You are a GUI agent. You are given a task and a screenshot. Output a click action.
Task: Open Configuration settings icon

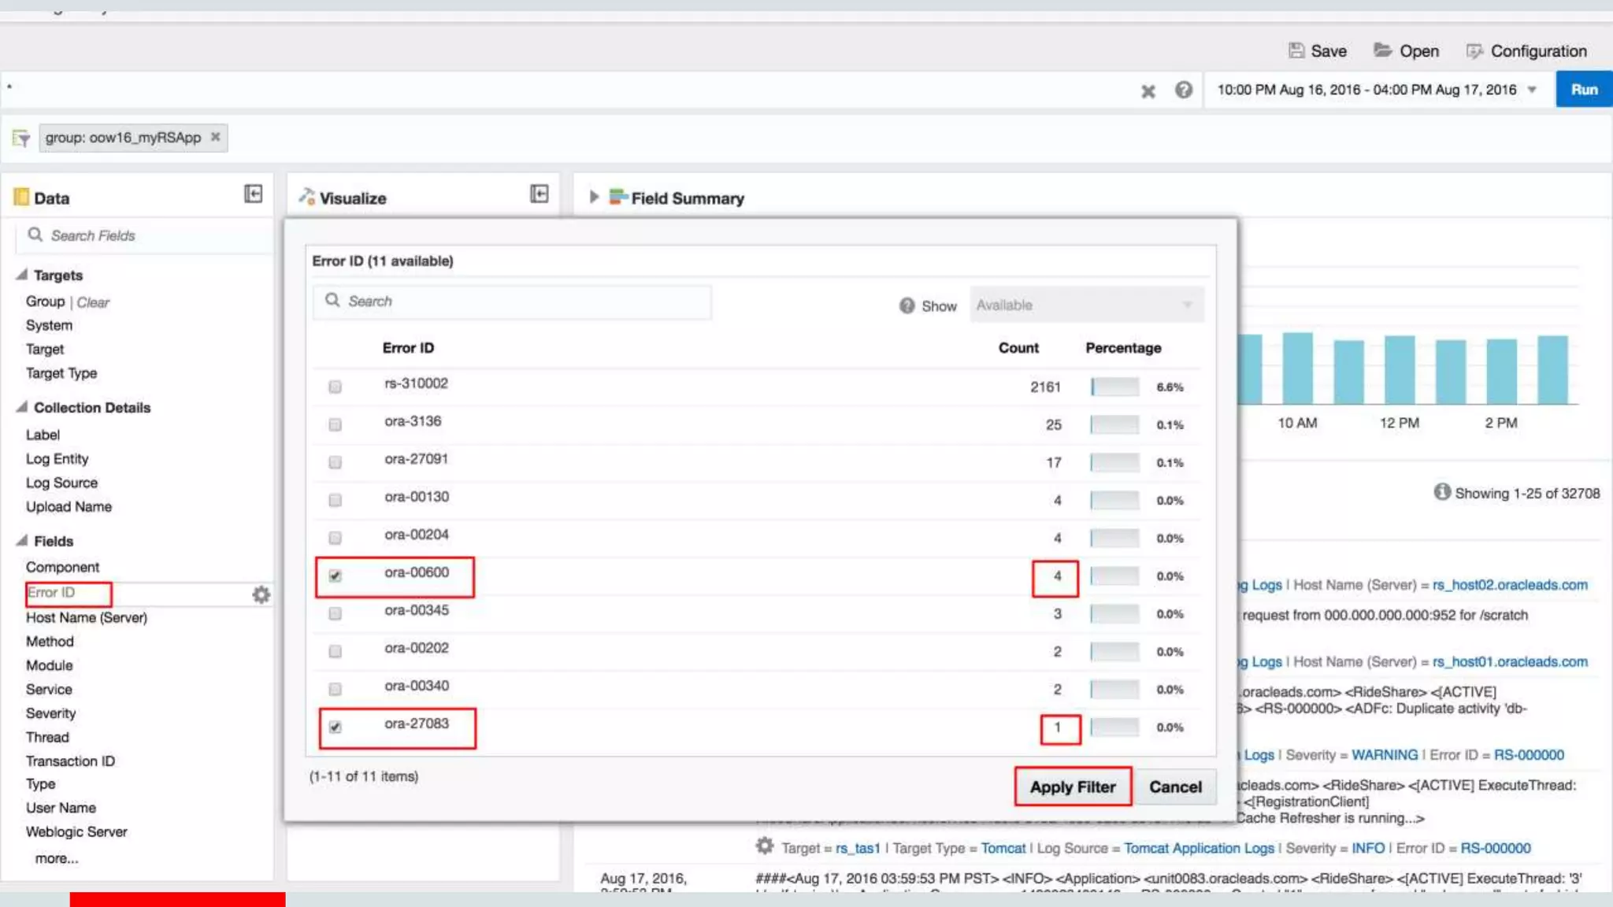point(1474,51)
